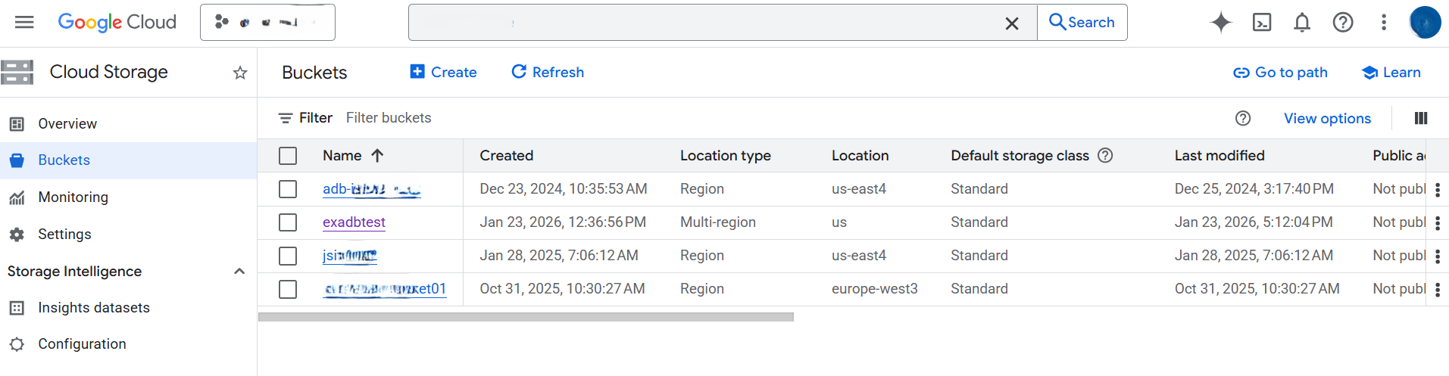Open more actions for exadbtest row
The image size is (1449, 376).
1438,222
